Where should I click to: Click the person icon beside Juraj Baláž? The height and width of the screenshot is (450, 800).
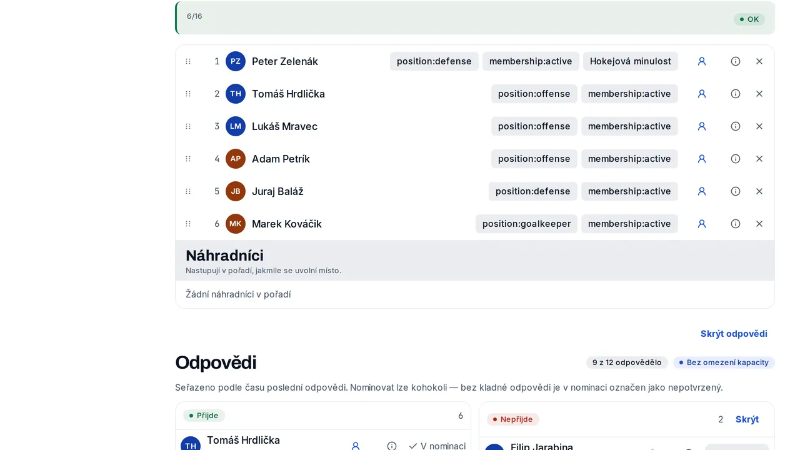click(702, 191)
